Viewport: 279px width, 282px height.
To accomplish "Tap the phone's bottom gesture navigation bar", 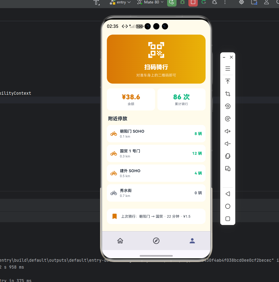I will (x=156, y=256).
